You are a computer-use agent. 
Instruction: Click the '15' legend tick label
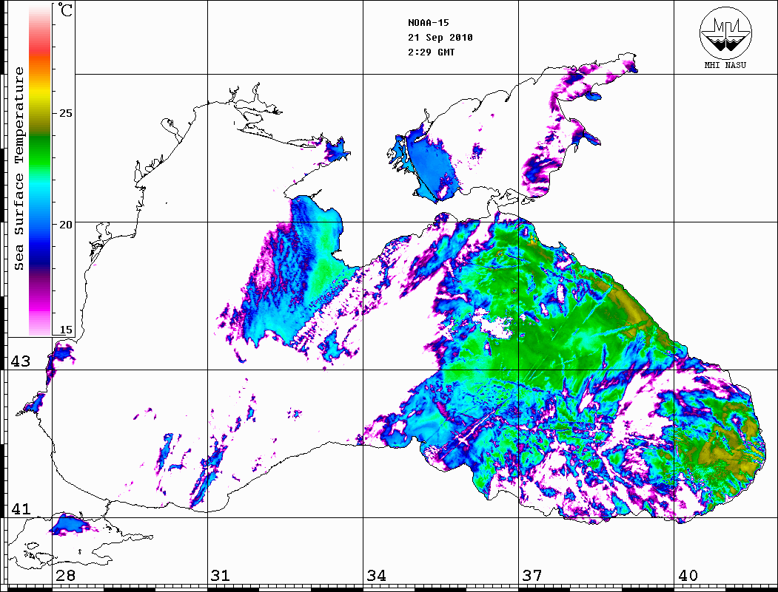point(65,330)
